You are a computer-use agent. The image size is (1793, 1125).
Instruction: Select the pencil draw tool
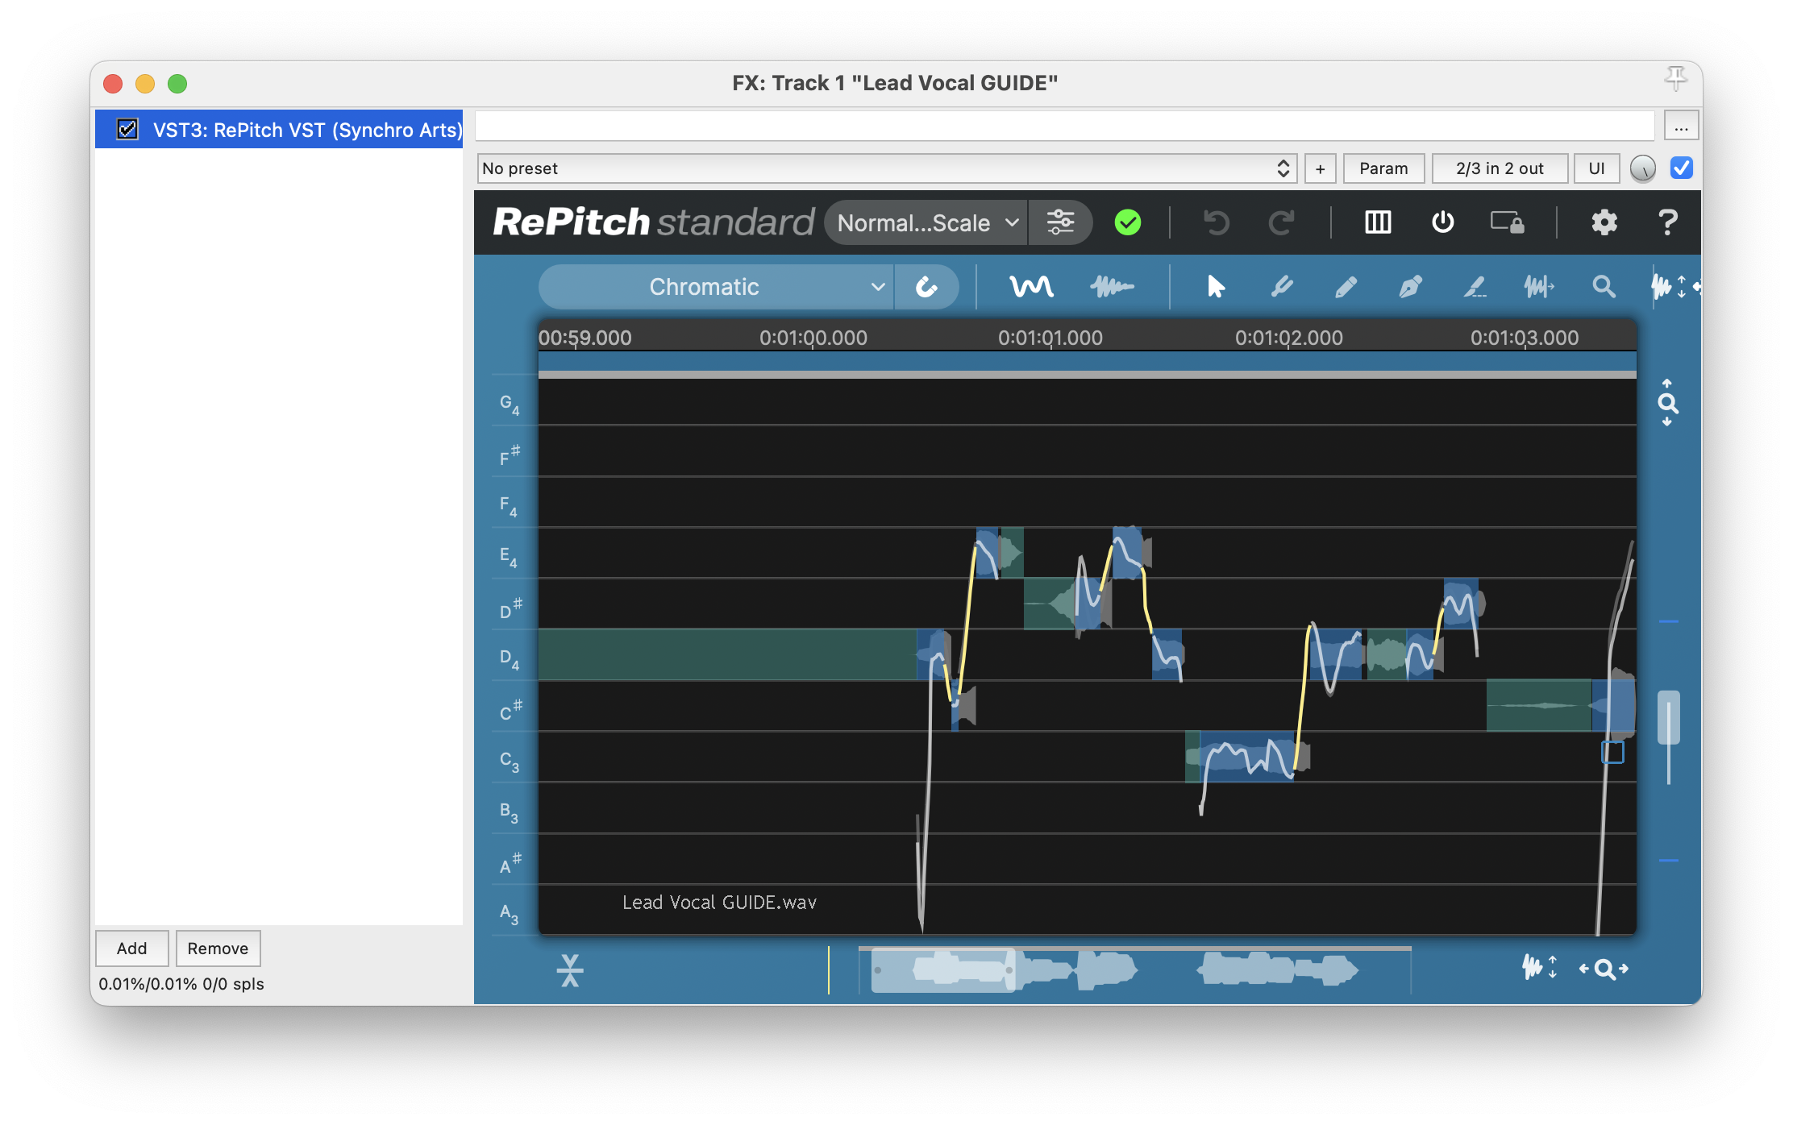coord(1346,287)
